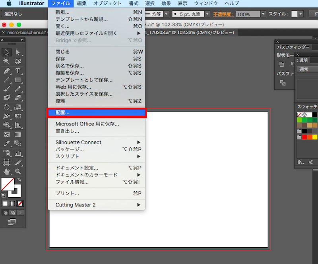Choose 新規... from File menu
The width and height of the screenshot is (318, 264).
(x=97, y=12)
